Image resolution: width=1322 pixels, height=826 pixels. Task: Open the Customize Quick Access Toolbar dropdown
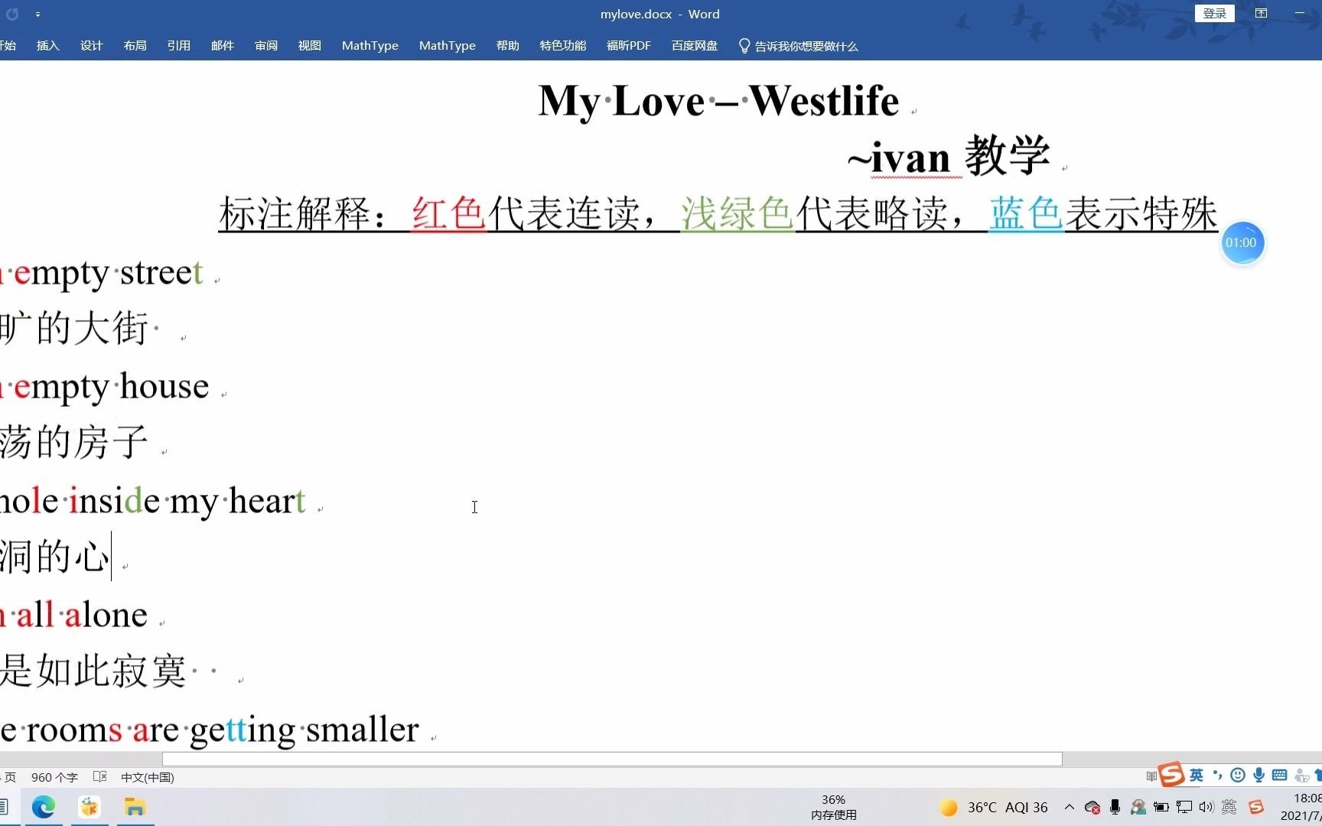pyautogui.click(x=37, y=15)
